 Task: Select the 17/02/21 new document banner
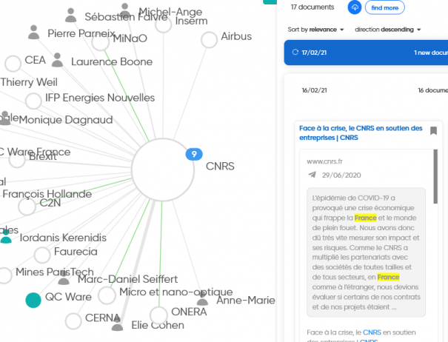366,53
